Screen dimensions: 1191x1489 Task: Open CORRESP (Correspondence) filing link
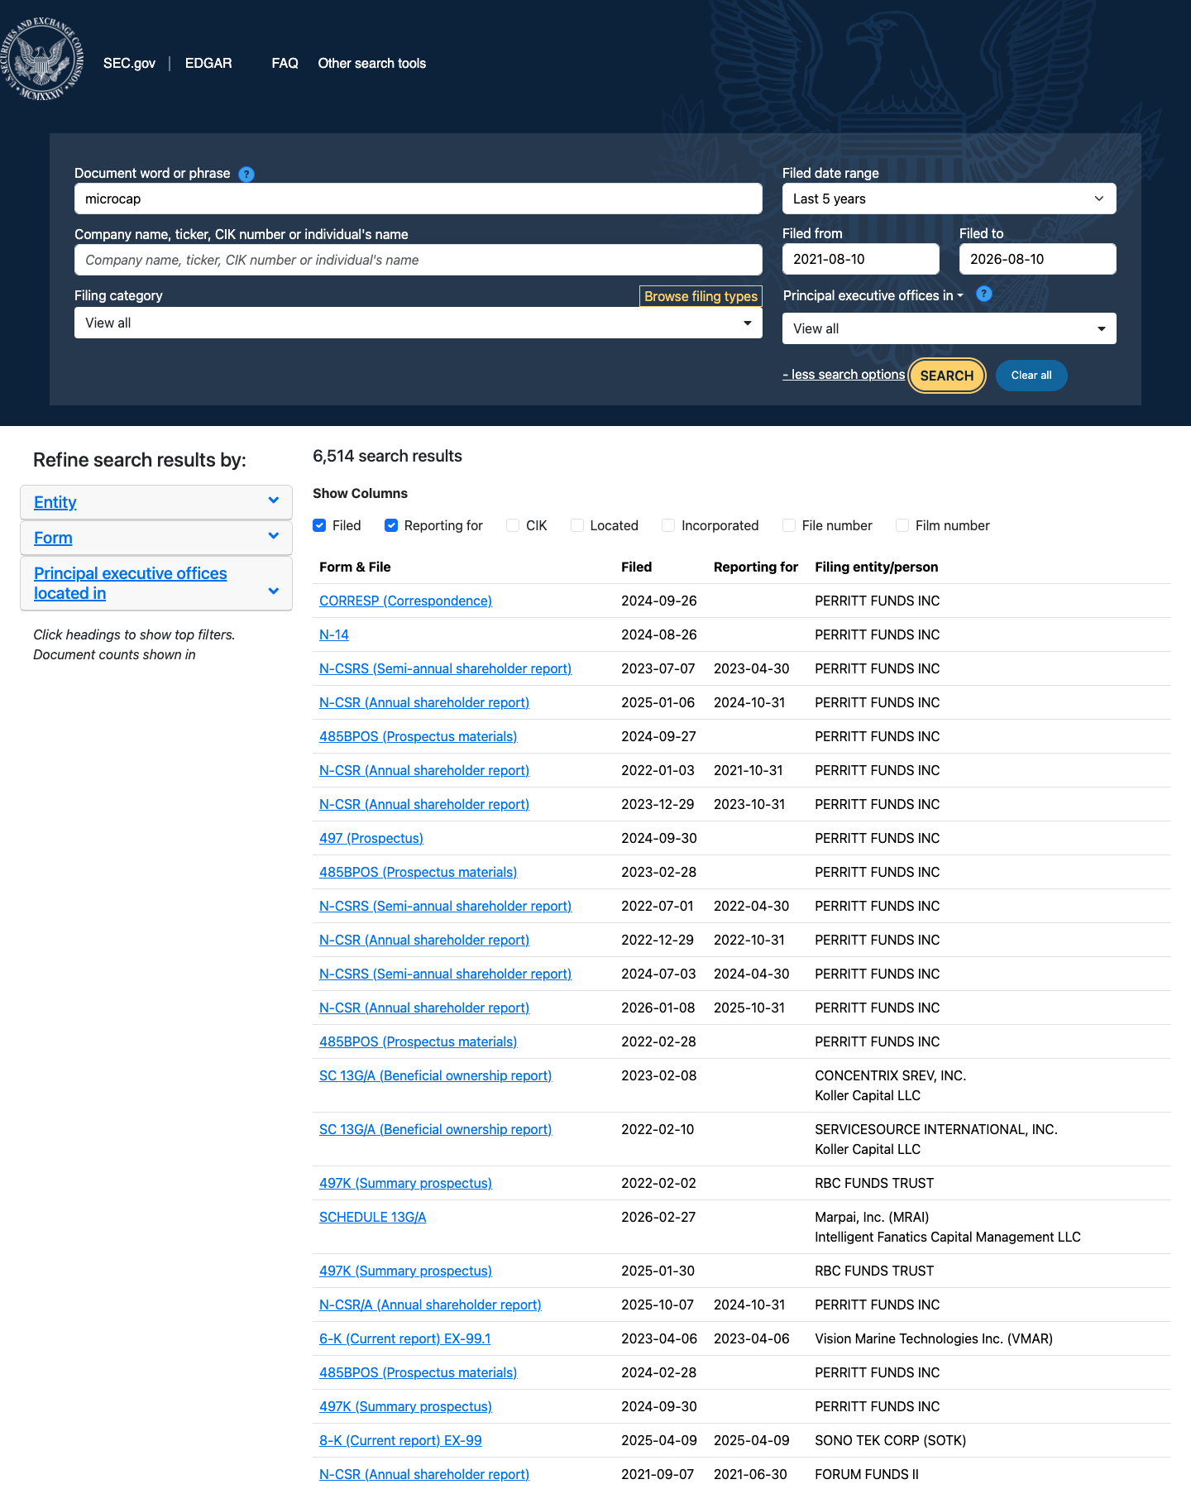(405, 601)
